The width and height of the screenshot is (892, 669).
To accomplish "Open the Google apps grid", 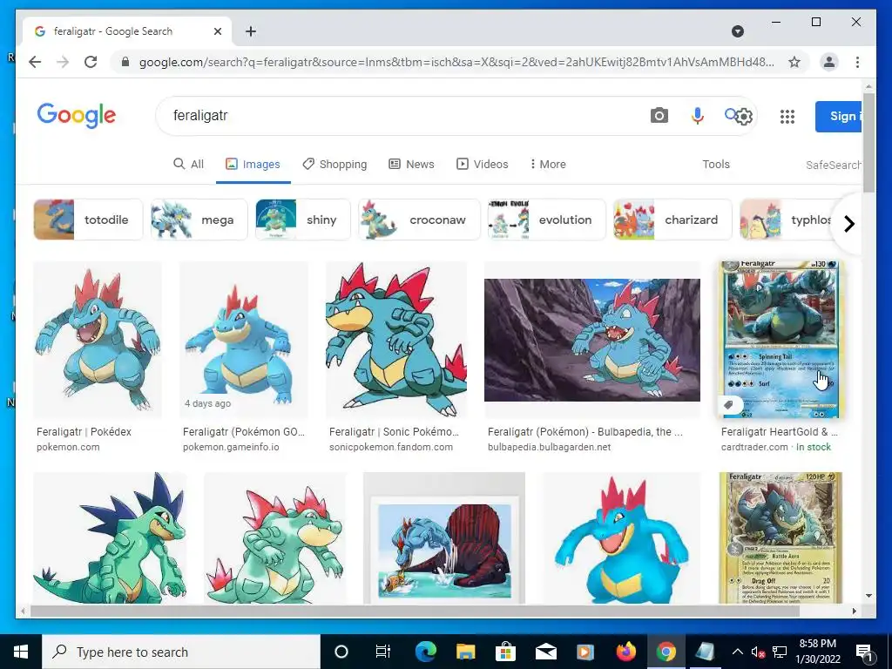I will click(787, 117).
